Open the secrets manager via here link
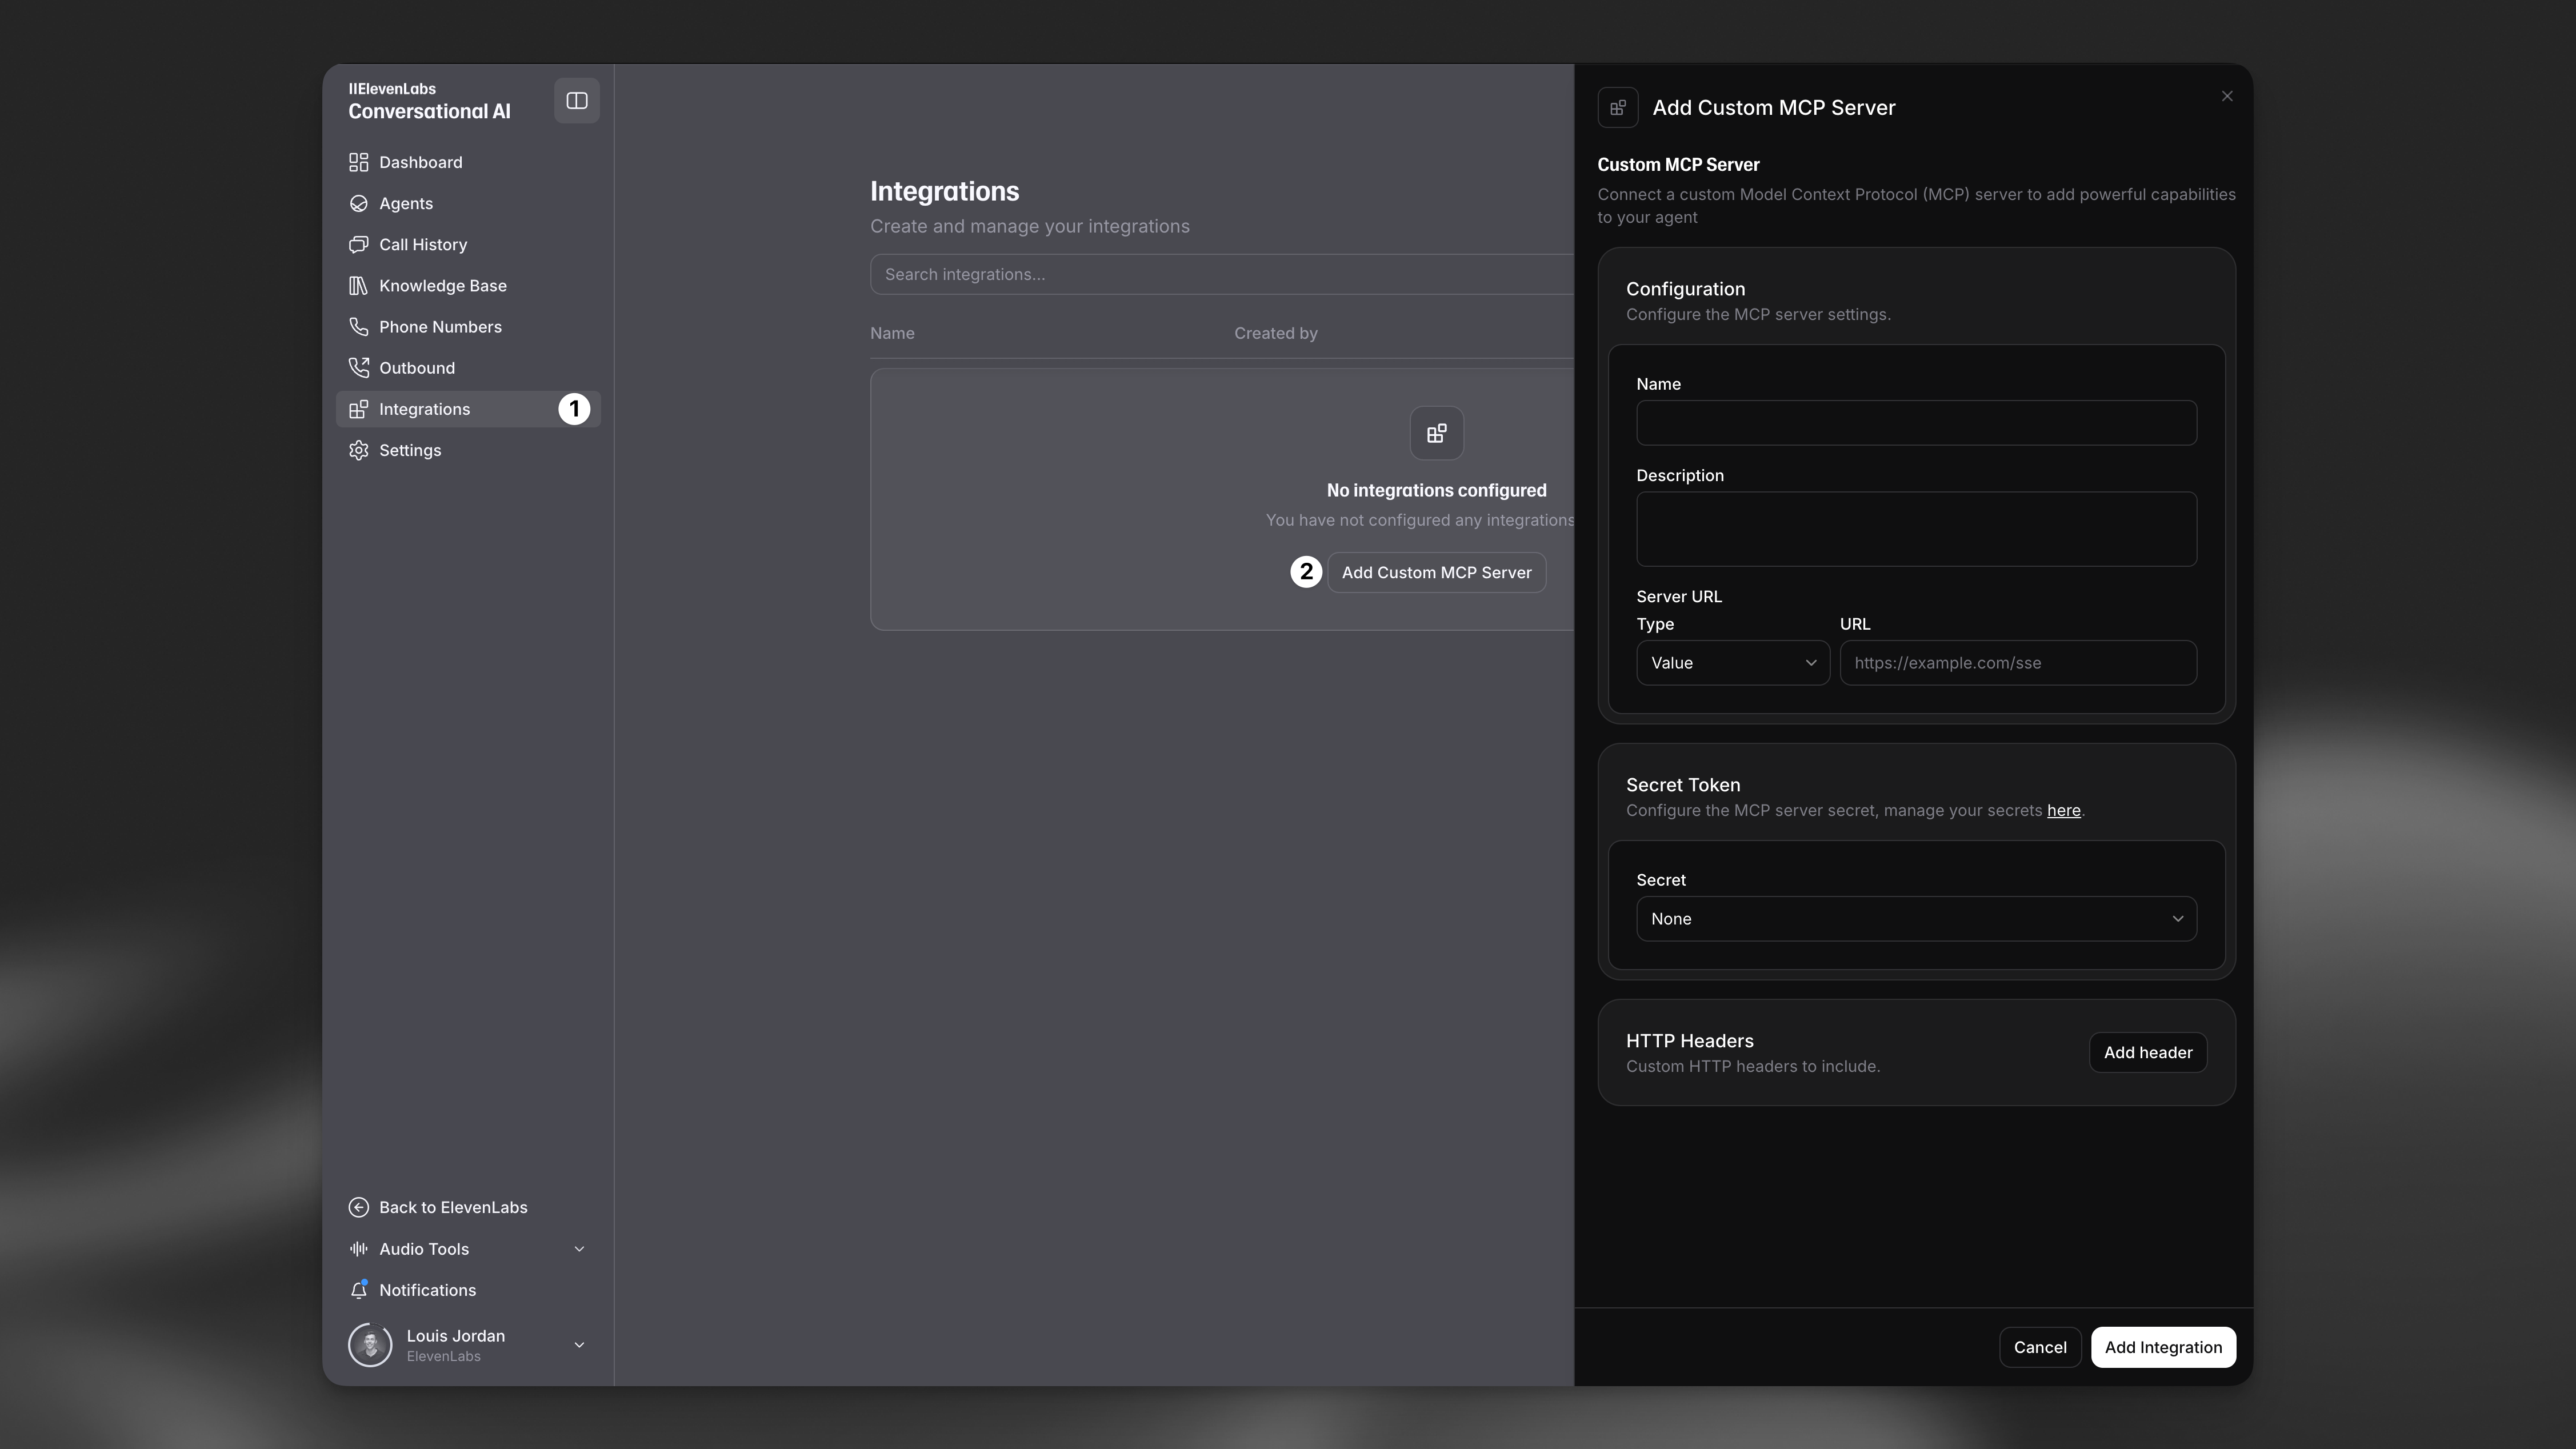2576x1449 pixels. pyautogui.click(x=2063, y=810)
